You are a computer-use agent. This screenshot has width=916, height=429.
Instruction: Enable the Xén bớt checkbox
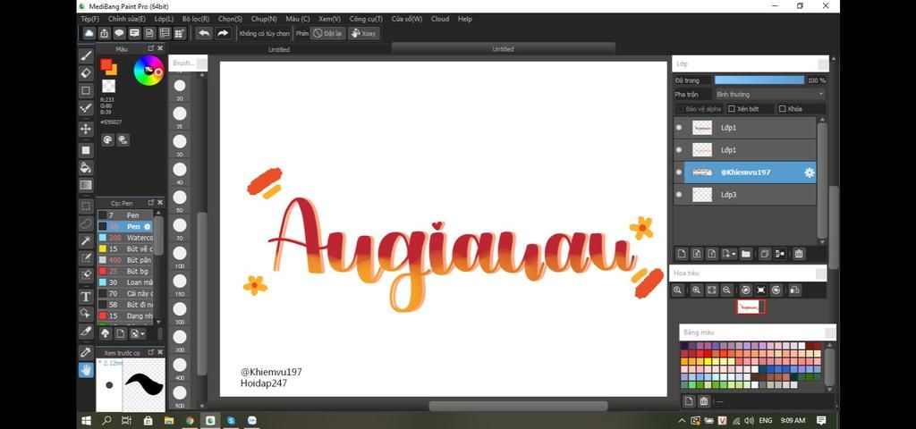click(x=732, y=109)
